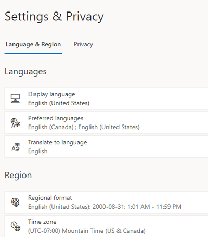The height and width of the screenshot is (237, 208).
Task: Click the Region section heading
Action: tap(18, 175)
